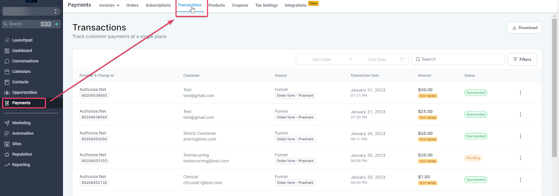
Task: Open the Filters button
Action: (522, 60)
